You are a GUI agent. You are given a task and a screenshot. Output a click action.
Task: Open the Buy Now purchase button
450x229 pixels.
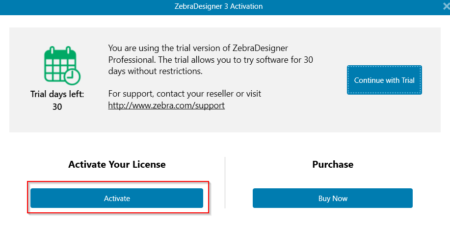(x=333, y=198)
